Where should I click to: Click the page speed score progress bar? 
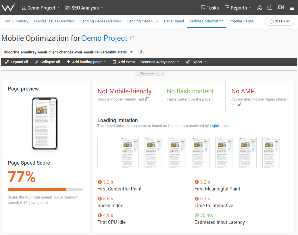[x=45, y=189]
